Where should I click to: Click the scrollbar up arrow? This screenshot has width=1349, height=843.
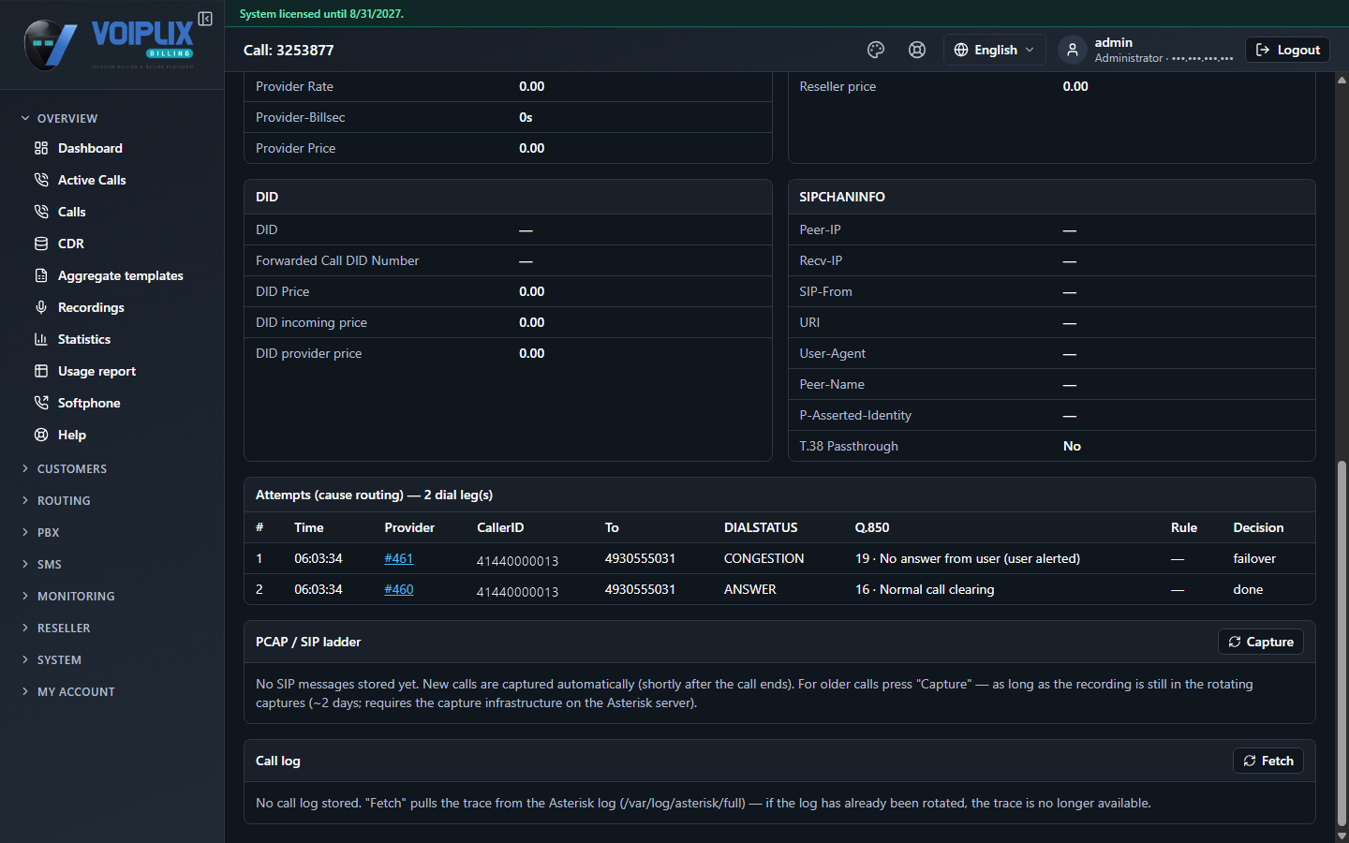[x=1342, y=80]
